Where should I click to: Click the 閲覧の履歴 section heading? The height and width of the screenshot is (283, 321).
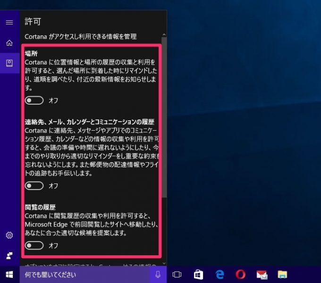tap(40, 207)
